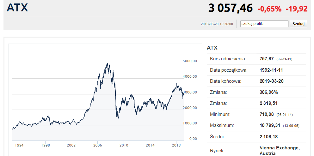The height and width of the screenshot is (156, 314).
Task: Click the 2007 peak of the ATX chart line
Action: 107,64
